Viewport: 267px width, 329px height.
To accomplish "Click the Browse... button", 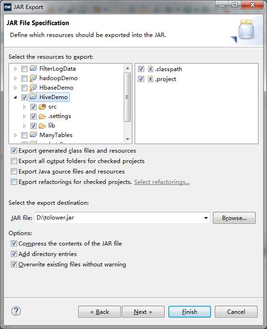I will (234, 218).
